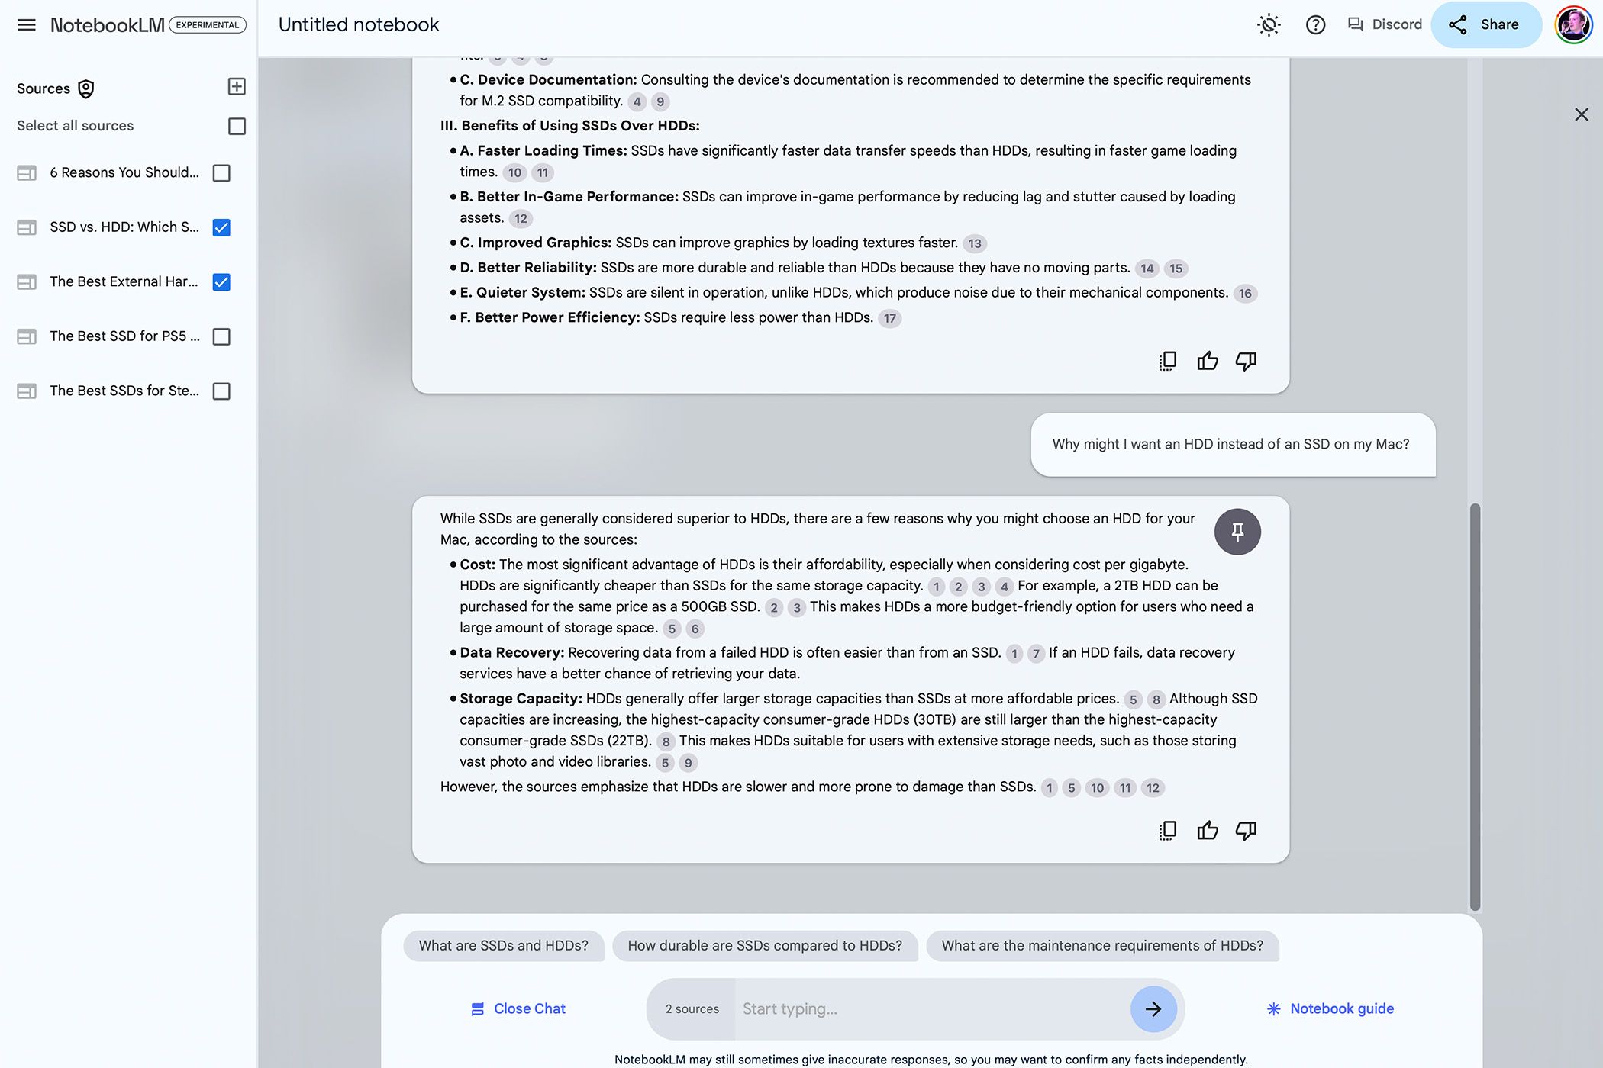Click the thumbs up icon on SSD response
The width and height of the screenshot is (1603, 1068).
pyautogui.click(x=1207, y=361)
